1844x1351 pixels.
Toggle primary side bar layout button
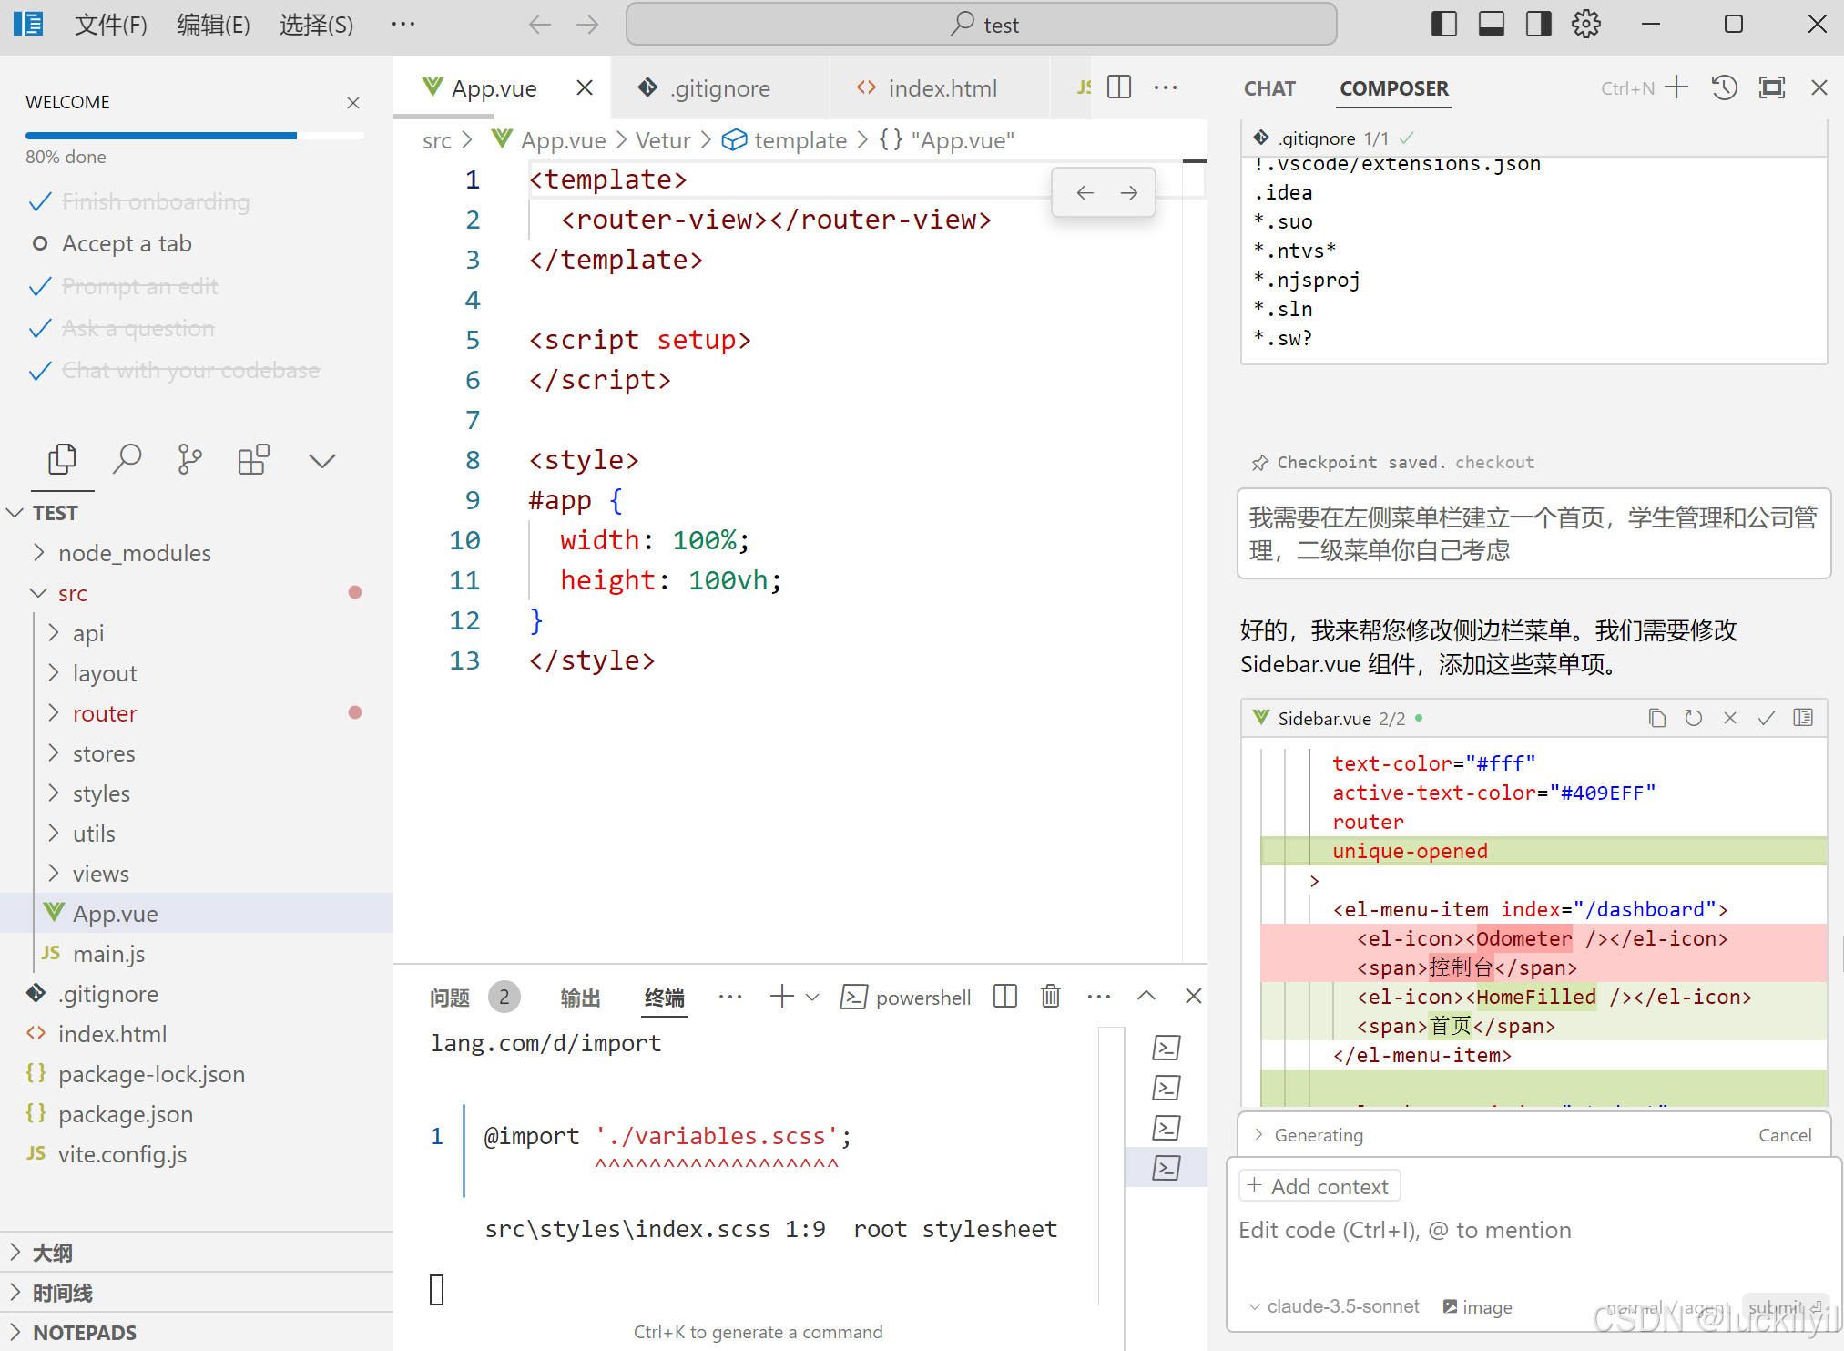tap(1444, 25)
